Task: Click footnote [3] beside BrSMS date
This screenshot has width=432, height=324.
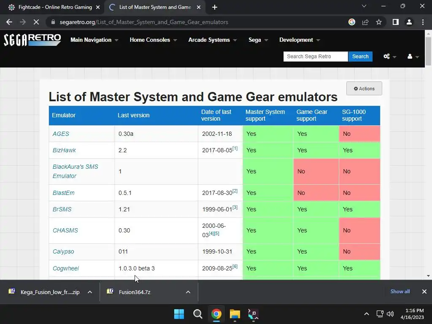Action: 235,208
